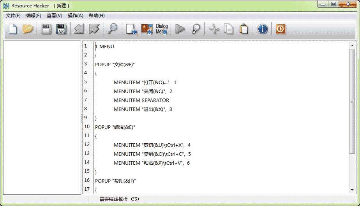This screenshot has width=360, height=206.
Task: Click the orange power exit icon
Action: (281, 29)
